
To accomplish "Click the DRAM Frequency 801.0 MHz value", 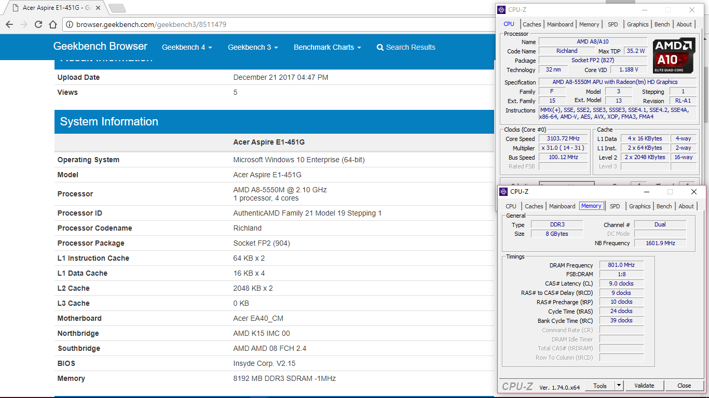I will point(621,265).
